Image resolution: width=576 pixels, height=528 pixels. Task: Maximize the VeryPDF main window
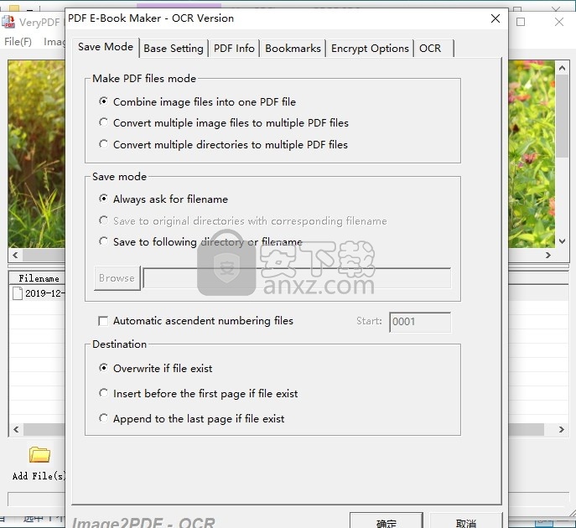520,22
